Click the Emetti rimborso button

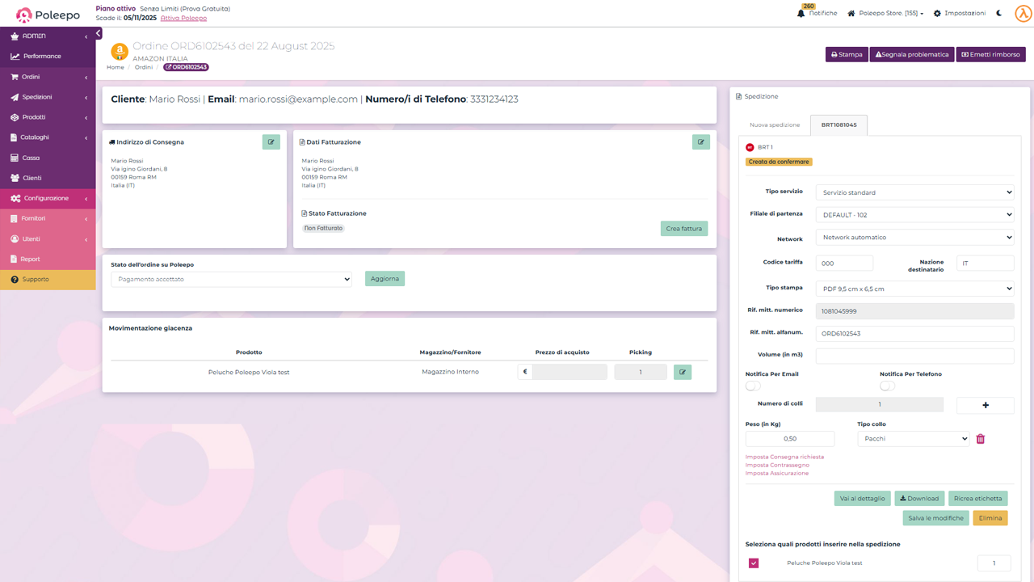pyautogui.click(x=990, y=55)
